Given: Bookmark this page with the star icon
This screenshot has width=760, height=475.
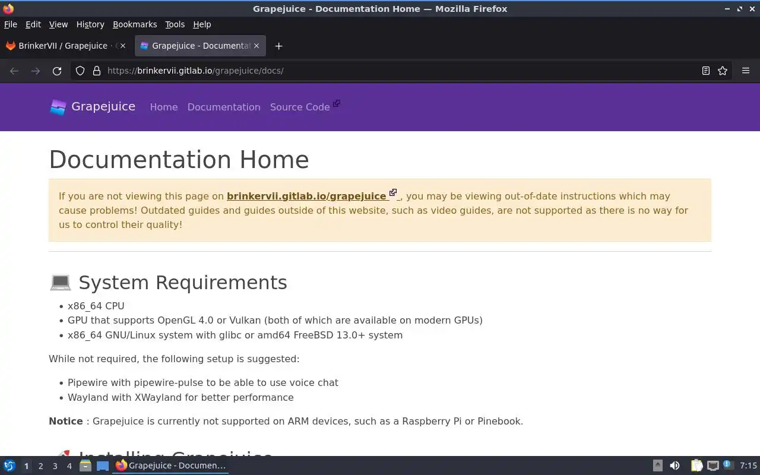Looking at the screenshot, I should [x=723, y=71].
